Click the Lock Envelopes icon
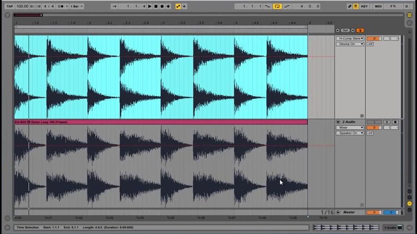This screenshot has width=417, height=234. 360,30
